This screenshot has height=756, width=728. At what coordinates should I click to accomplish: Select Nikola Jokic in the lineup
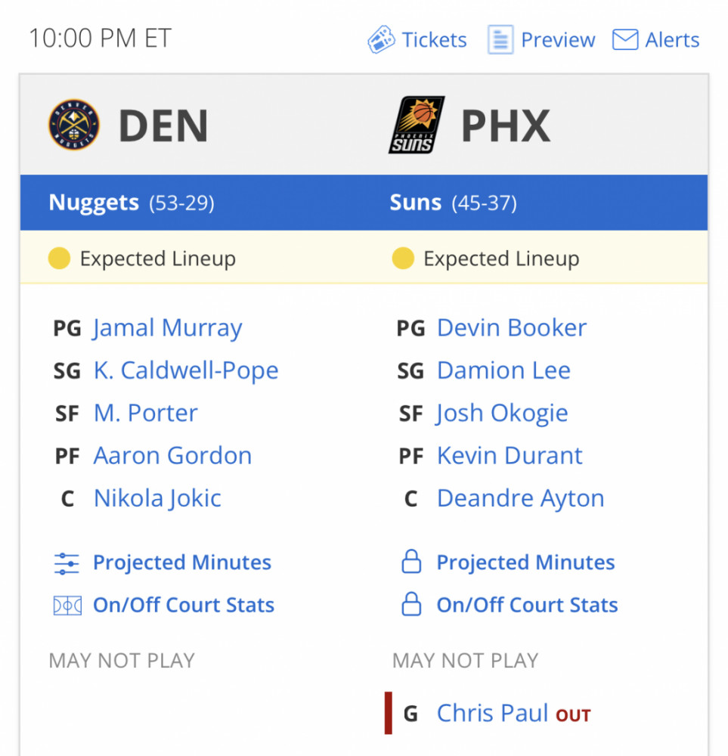[x=157, y=499]
